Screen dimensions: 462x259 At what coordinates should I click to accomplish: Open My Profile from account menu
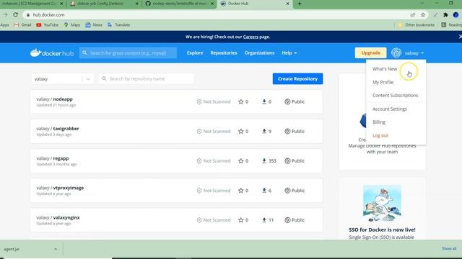click(x=383, y=82)
